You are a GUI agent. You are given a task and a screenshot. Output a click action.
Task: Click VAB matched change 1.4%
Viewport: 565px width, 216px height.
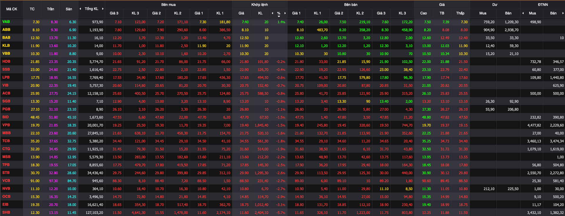coord(281,22)
